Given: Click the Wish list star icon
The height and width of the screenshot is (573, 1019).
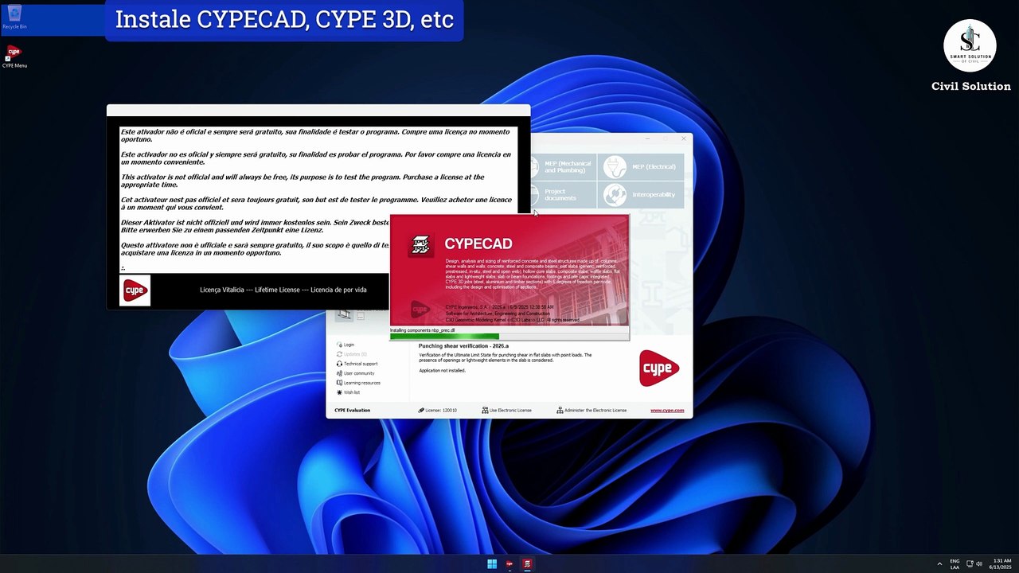Looking at the screenshot, I should coord(339,392).
